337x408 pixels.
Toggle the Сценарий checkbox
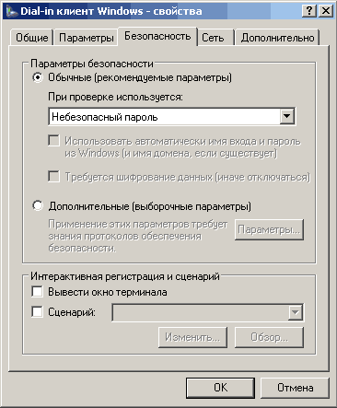click(x=37, y=312)
